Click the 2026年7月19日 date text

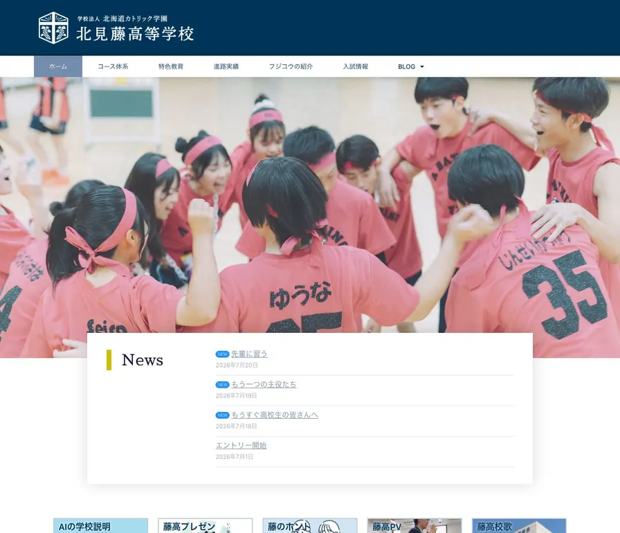(236, 395)
